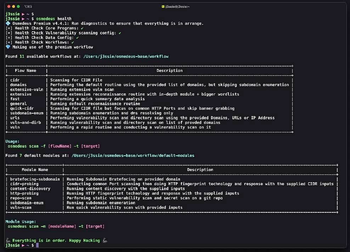This screenshot has height=252, width=350.
Task: Click the 'vuln' flow name in the last workflow row
Action: [15, 127]
